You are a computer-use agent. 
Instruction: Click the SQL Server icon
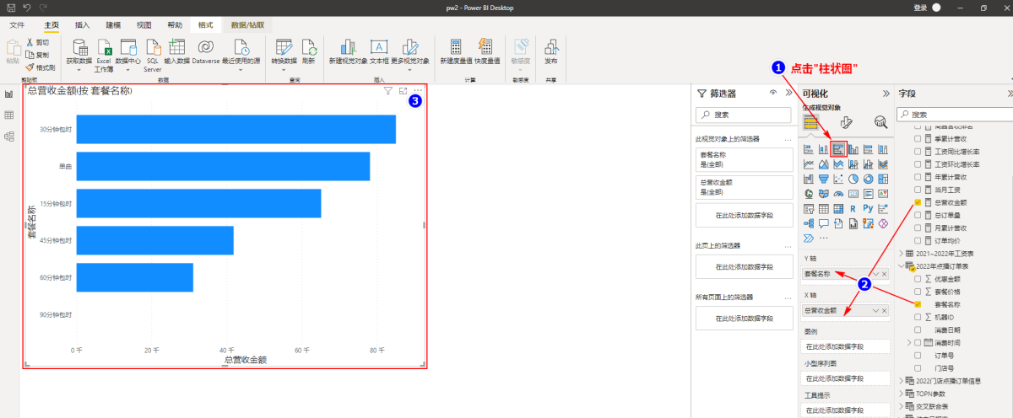pos(153,47)
